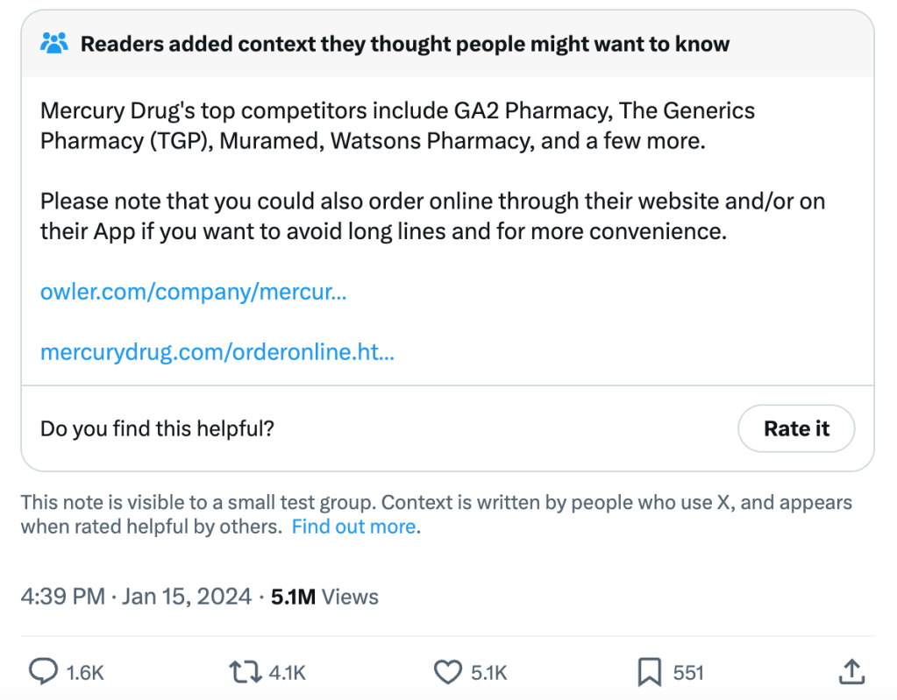Viewport: 897px width, 700px height.
Task: Click the 5.1K likes count
Action: pyautogui.click(x=489, y=672)
